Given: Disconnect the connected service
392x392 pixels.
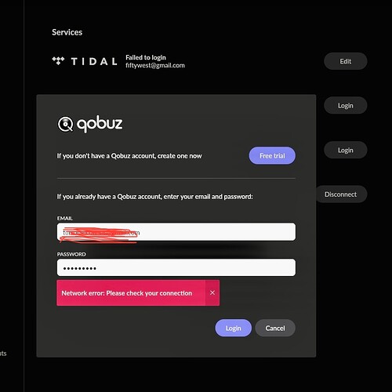Looking at the screenshot, I should click(342, 194).
